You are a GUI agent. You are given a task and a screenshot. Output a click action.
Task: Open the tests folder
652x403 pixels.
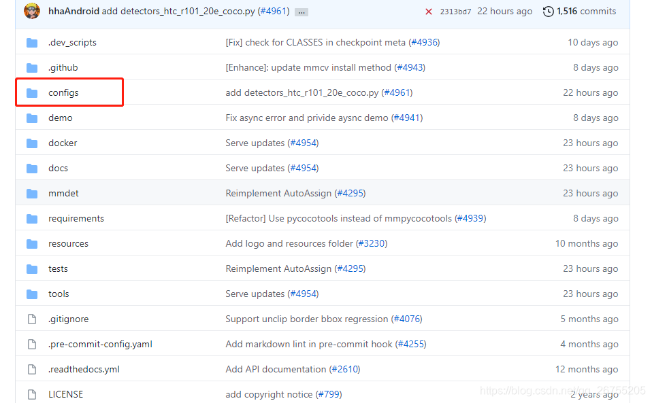(x=58, y=268)
